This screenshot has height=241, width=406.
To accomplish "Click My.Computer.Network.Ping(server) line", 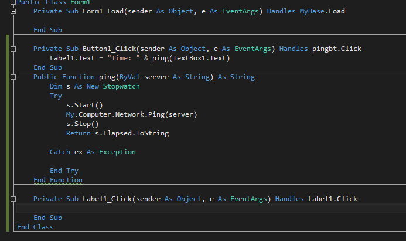I will tap(132, 114).
